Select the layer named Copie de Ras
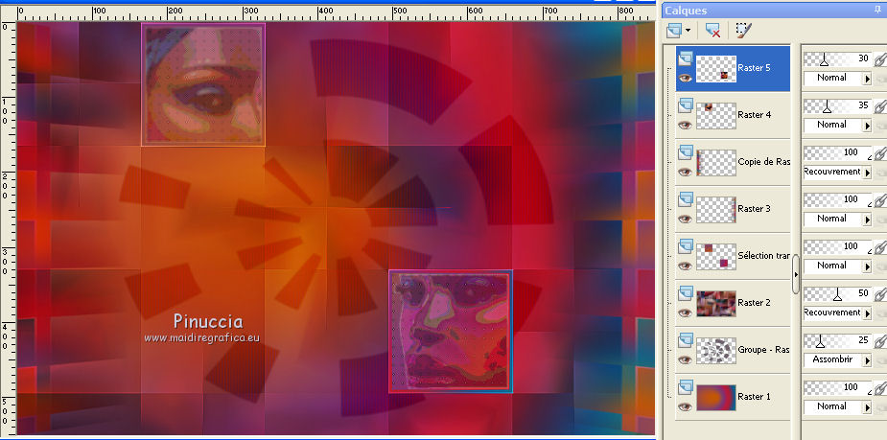 click(x=763, y=162)
